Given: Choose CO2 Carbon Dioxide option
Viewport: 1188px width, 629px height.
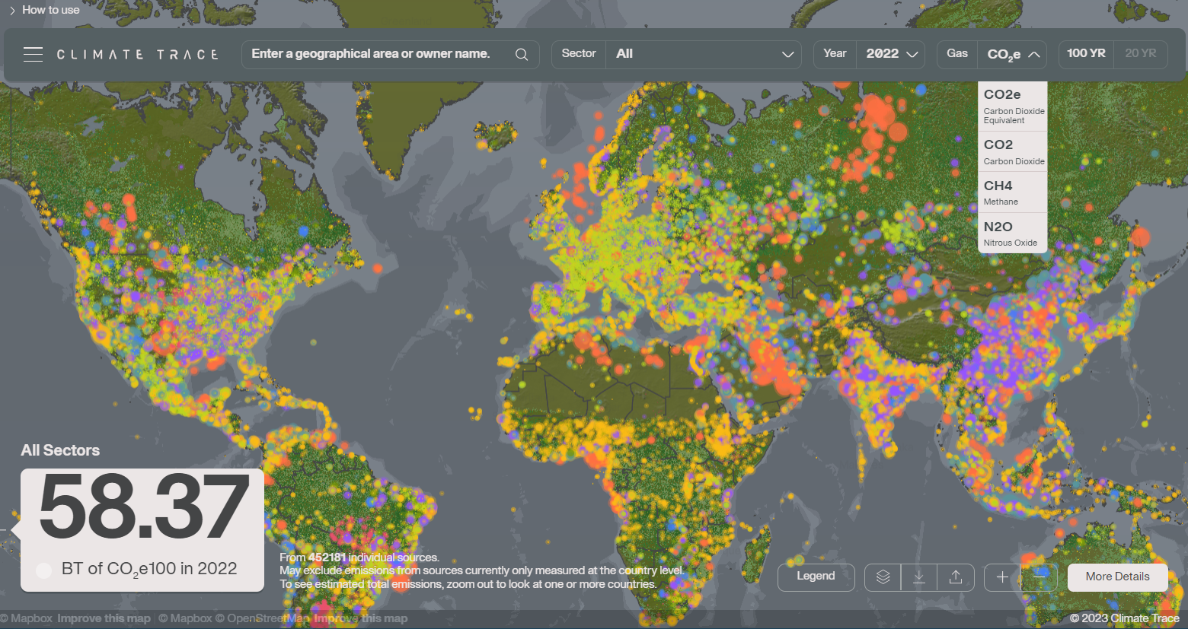Looking at the screenshot, I should pos(1013,151).
